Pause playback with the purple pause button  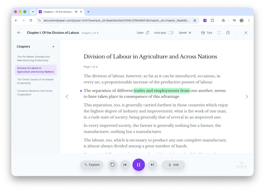(138, 165)
